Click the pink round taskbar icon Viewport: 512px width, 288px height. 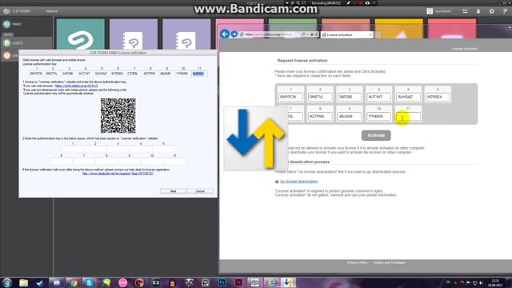pos(122,282)
